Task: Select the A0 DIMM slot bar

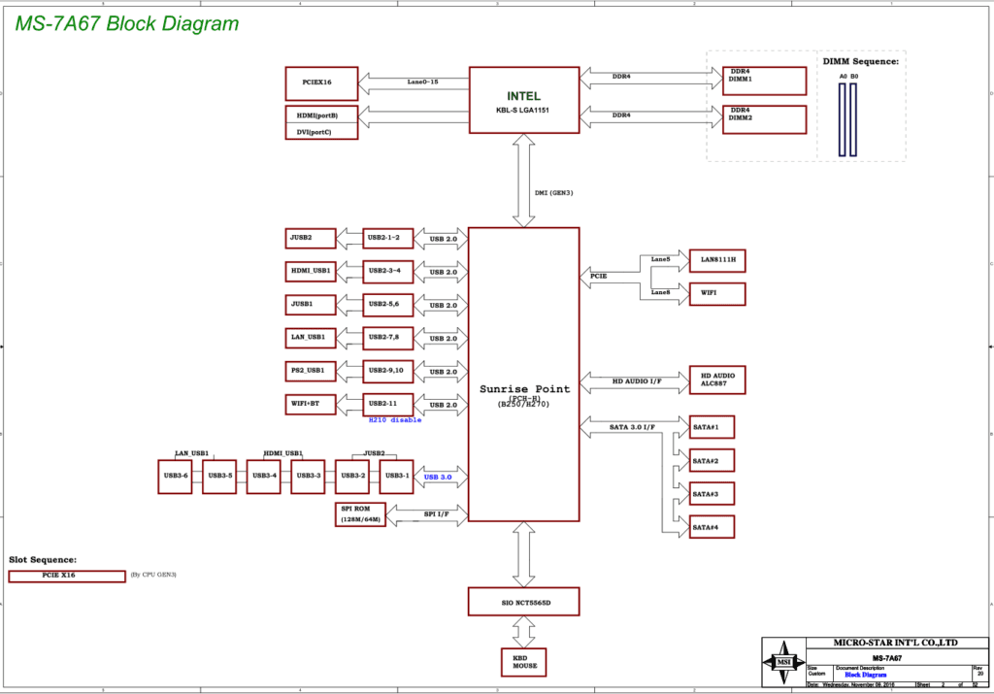Action: pos(843,119)
